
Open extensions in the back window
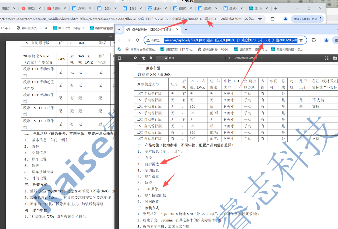[272, 19]
